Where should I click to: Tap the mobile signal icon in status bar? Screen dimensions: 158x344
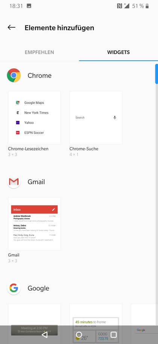pos(126,6)
